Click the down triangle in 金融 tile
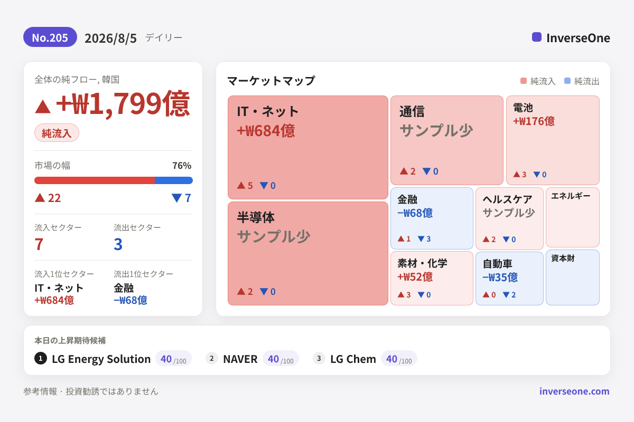 421,239
